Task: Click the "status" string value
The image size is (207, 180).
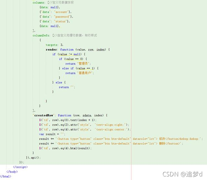Action: tap(60, 21)
